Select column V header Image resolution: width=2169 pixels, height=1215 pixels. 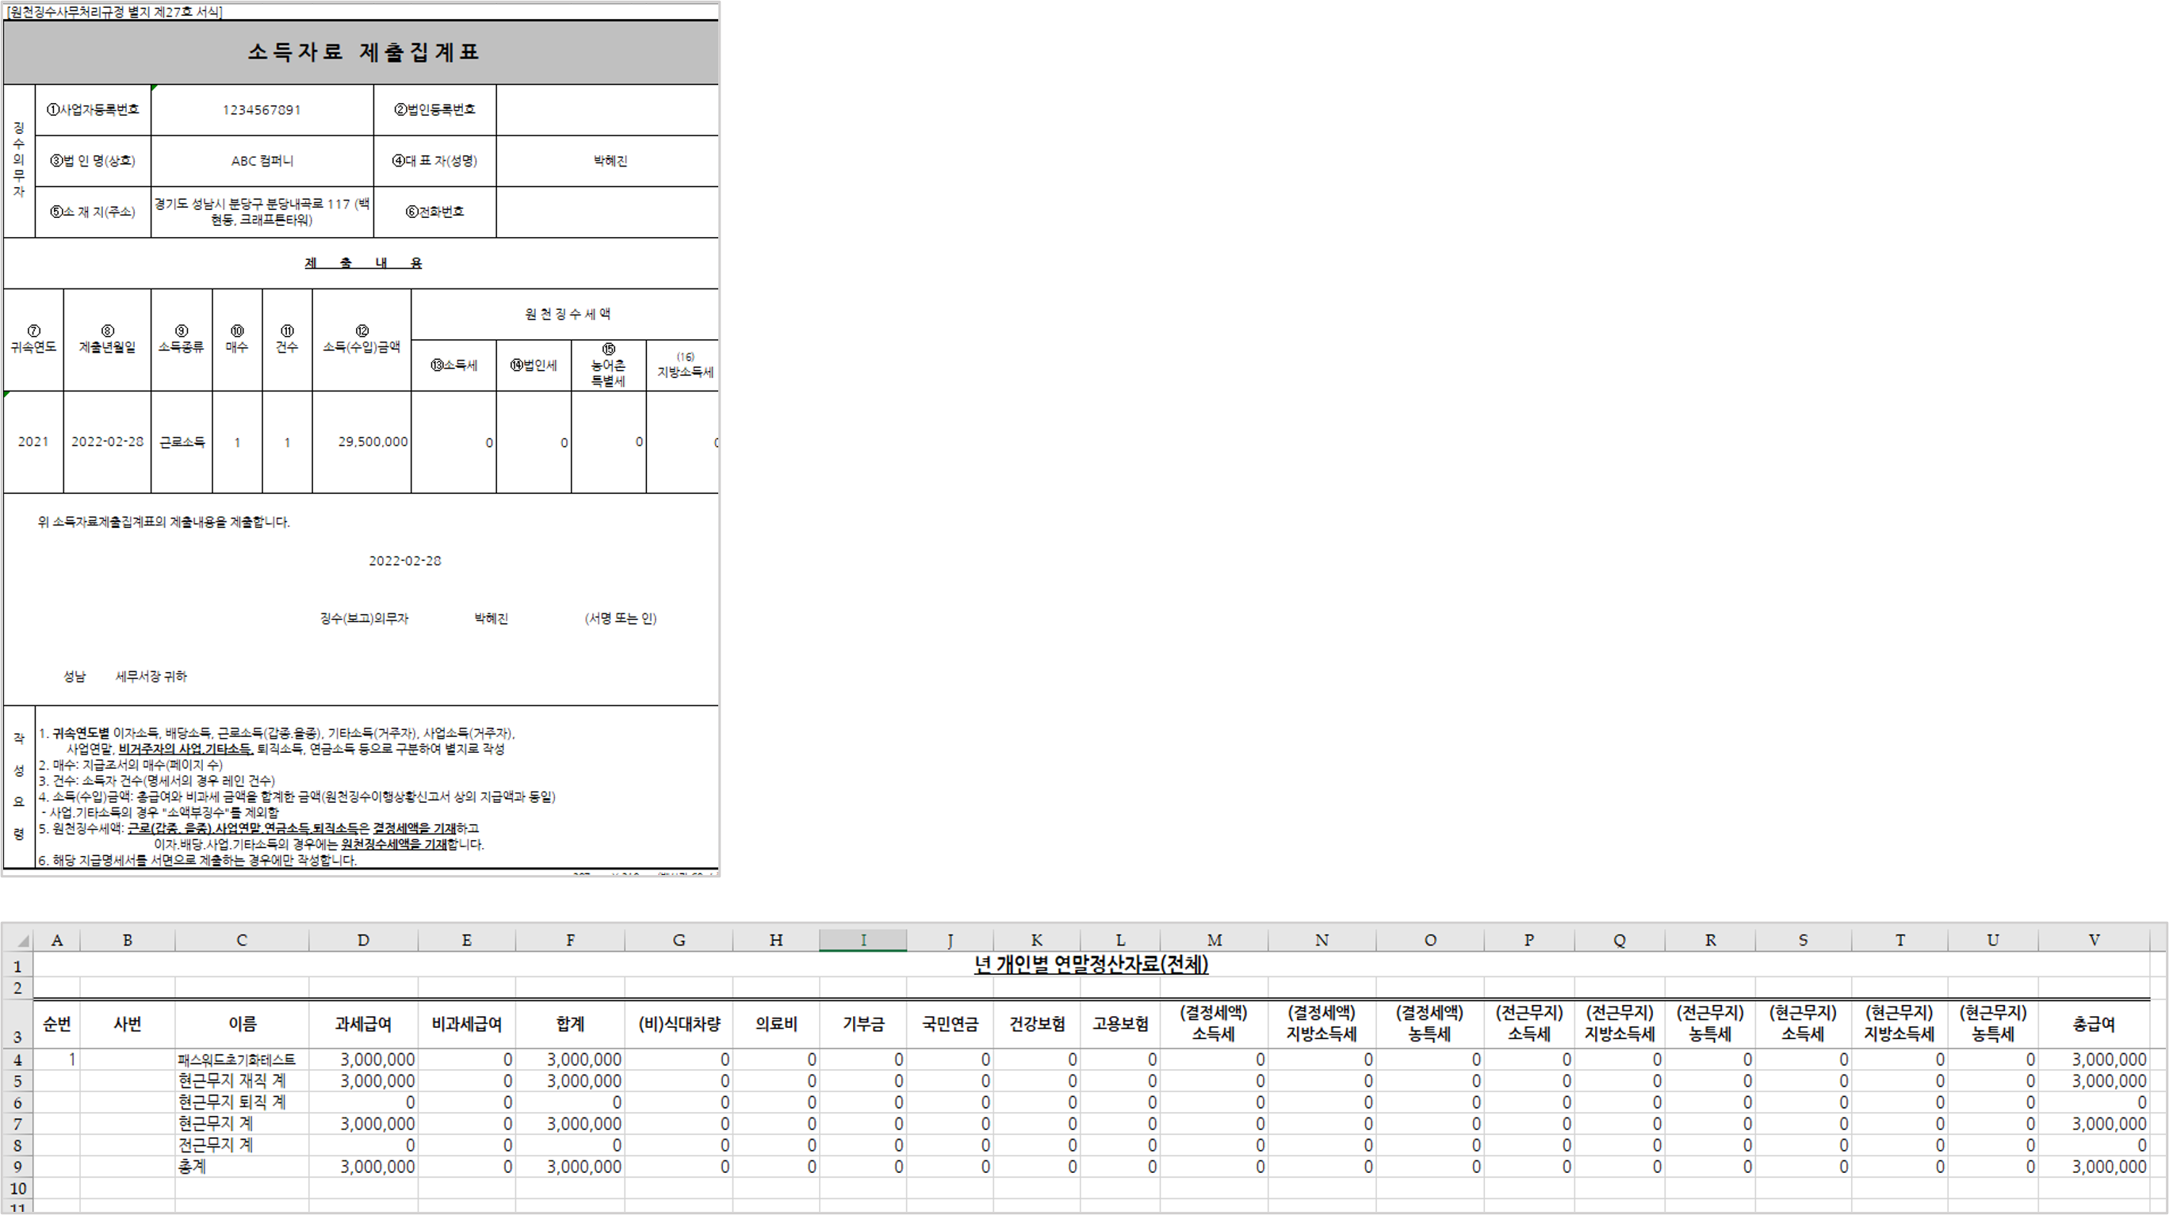click(x=2093, y=941)
